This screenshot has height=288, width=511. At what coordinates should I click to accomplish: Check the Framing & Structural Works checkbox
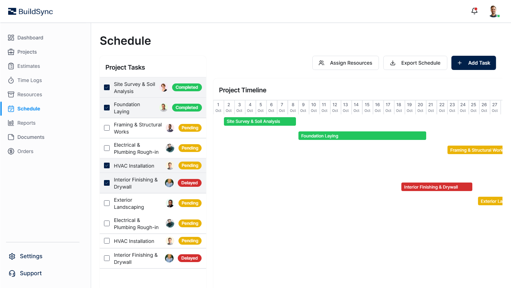point(107,128)
